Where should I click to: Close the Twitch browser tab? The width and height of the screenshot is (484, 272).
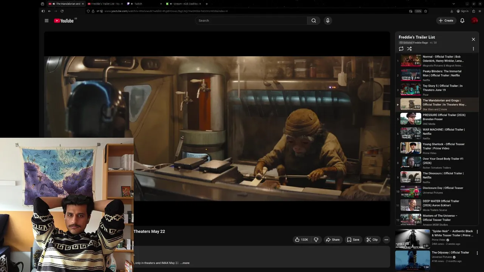161,4
